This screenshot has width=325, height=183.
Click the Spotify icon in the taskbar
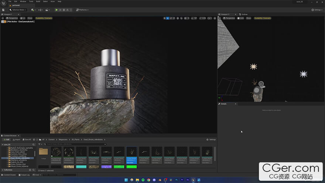click(x=143, y=180)
